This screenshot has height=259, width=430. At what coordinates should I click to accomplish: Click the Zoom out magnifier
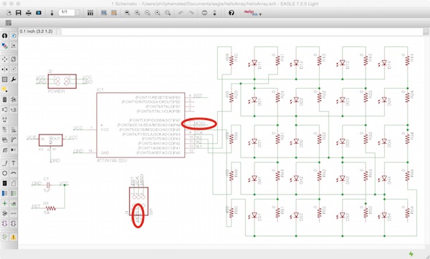(147, 13)
